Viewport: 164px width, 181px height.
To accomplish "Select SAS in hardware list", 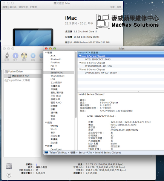I will coord(53,69).
